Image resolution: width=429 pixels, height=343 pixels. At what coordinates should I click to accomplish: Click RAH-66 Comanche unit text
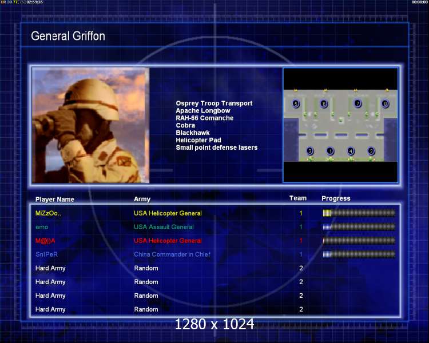click(x=204, y=118)
